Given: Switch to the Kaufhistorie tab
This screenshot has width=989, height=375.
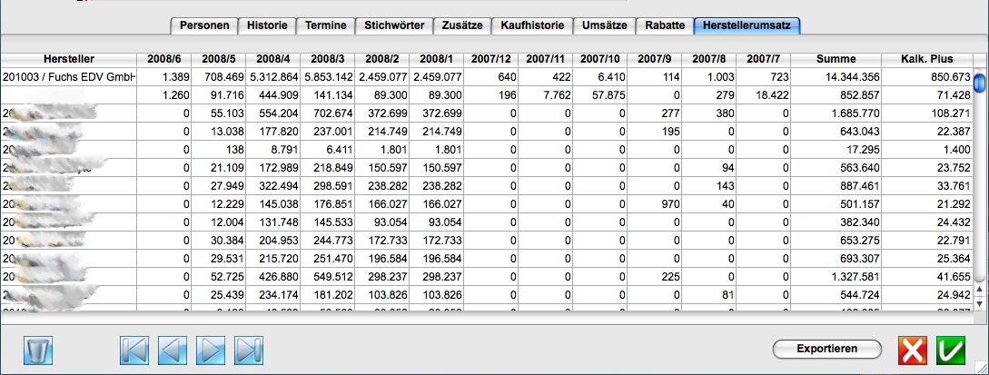Looking at the screenshot, I should (x=532, y=25).
